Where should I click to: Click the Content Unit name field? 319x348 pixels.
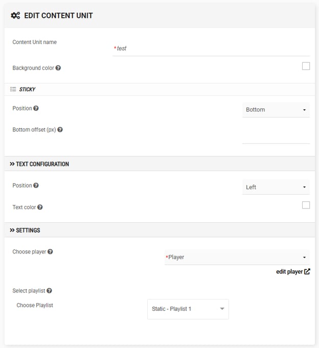[x=211, y=49]
